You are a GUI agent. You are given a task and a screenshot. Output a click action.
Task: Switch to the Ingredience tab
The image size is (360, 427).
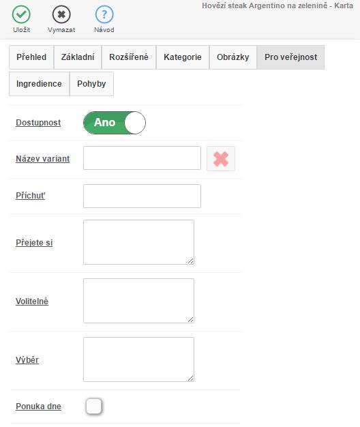tap(39, 84)
